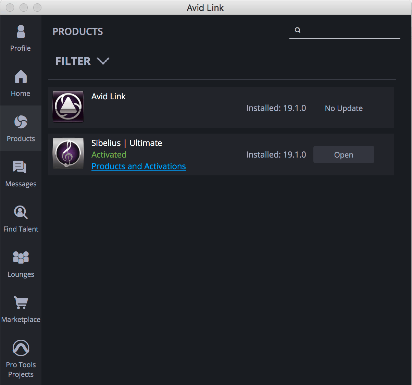Click the Sibelius treble clef icon
This screenshot has height=385, width=412.
(68, 153)
